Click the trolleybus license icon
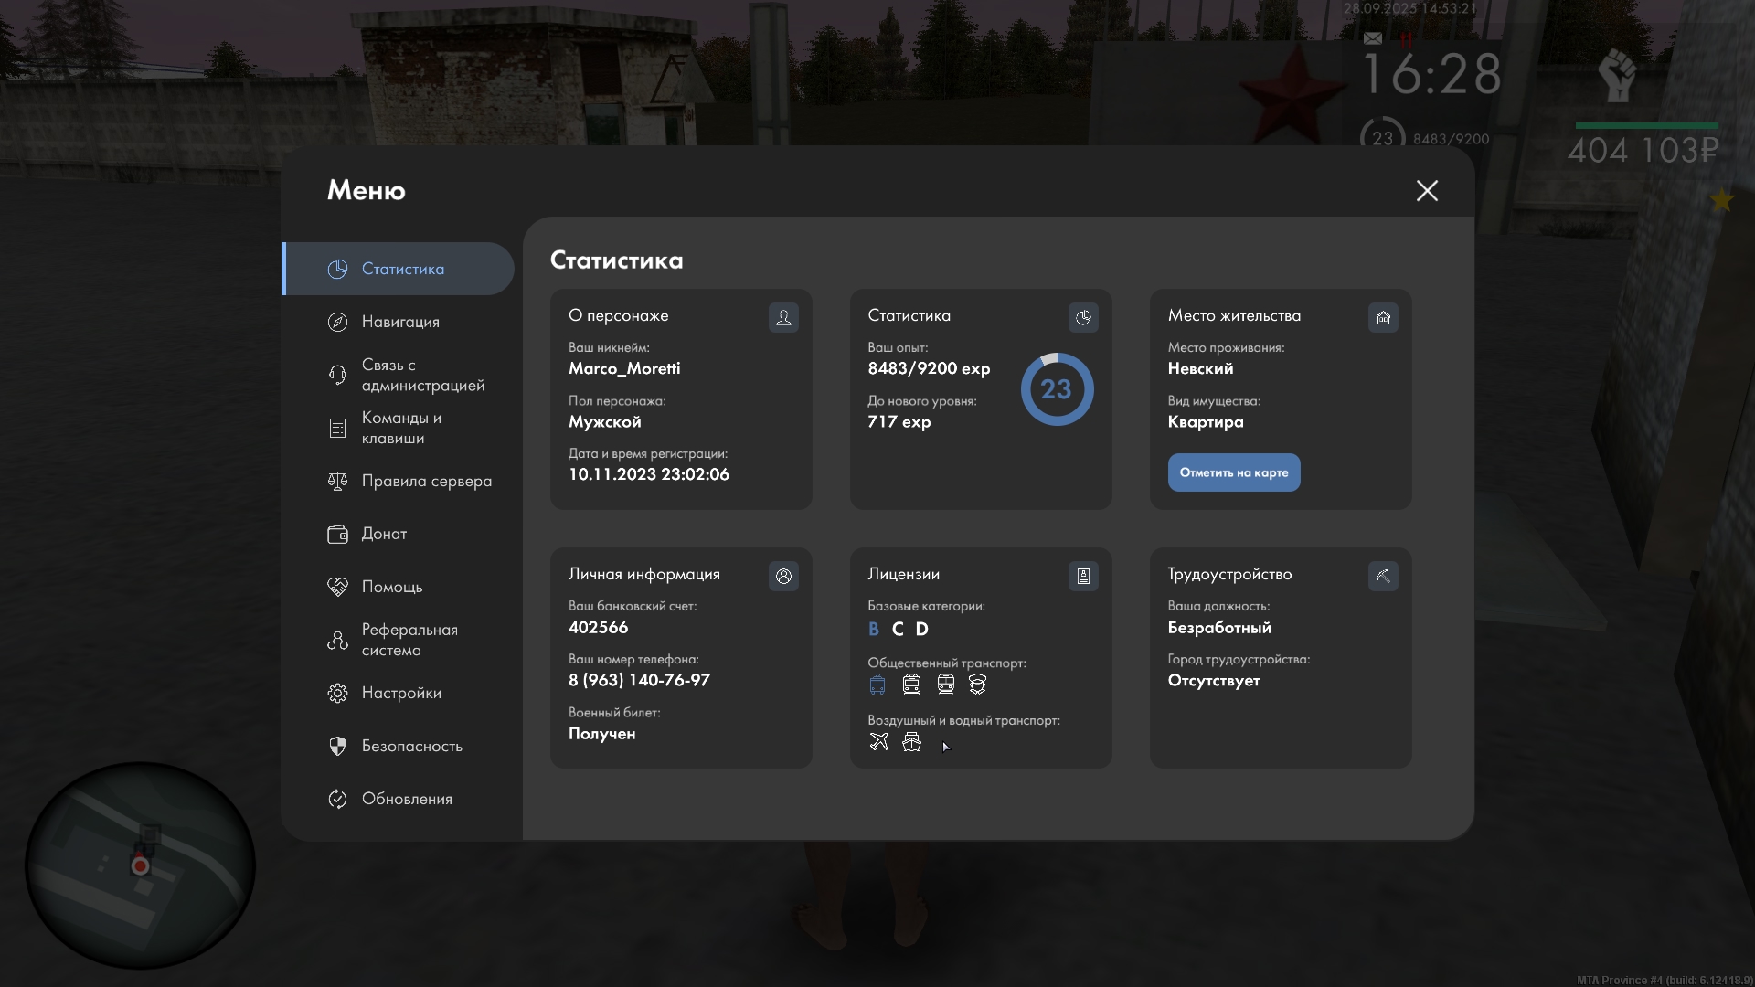Image resolution: width=1755 pixels, height=987 pixels. 877,685
